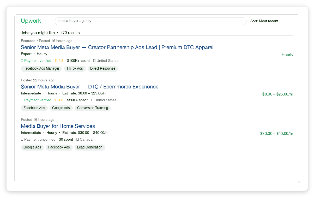Viewport: 314px width, 197px height.
Task: Click the Upwork logo
Action: click(31, 21)
